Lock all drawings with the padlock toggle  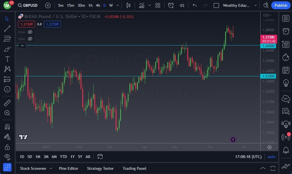[x=7, y=147]
